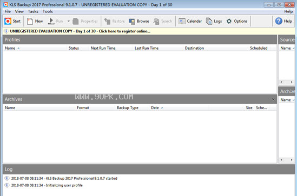Click Name header in Sources panel

pos(286,48)
